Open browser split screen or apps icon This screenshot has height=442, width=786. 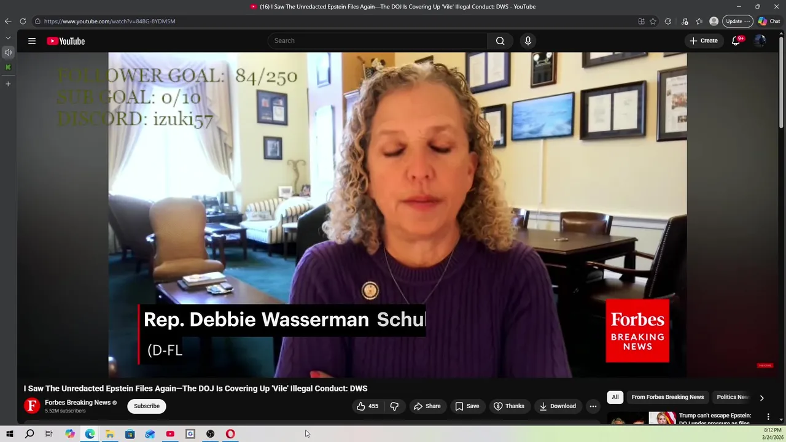[x=641, y=21]
